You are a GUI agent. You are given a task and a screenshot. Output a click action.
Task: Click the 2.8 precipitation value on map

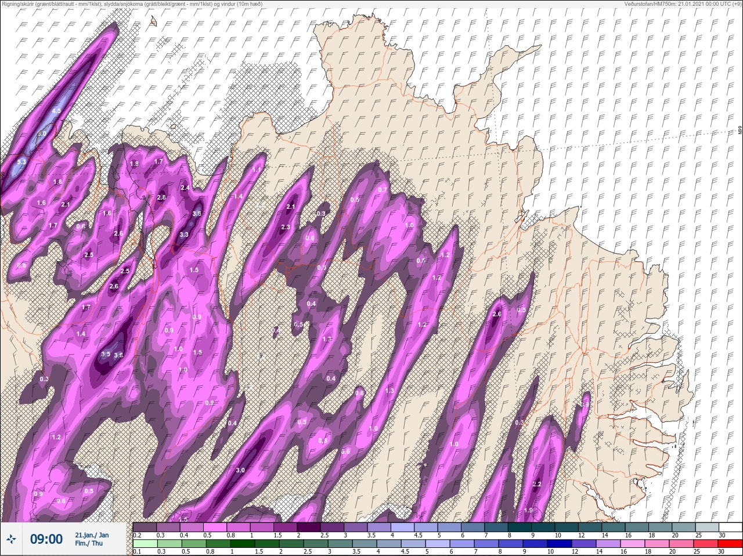point(161,198)
